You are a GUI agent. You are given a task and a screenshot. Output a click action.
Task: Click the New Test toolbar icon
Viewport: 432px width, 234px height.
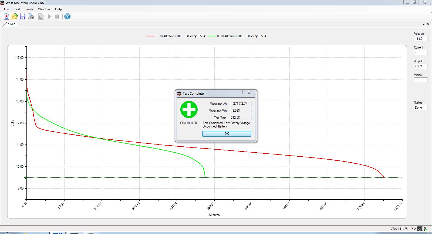click(x=6, y=16)
